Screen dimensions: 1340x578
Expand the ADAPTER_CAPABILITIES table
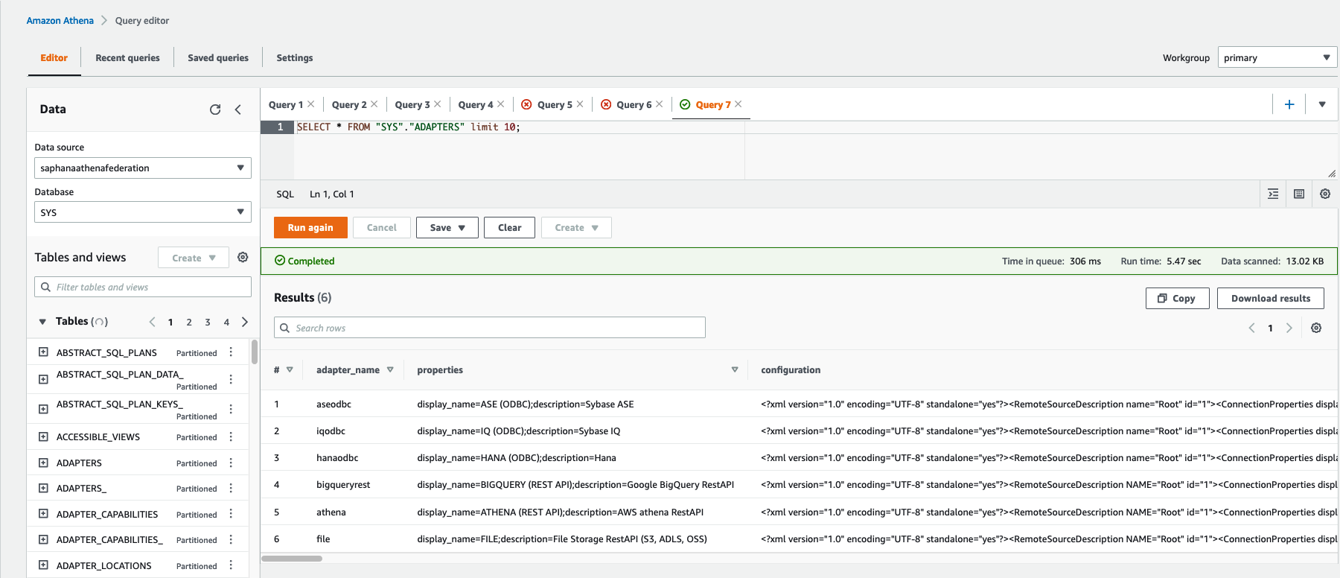tap(43, 514)
